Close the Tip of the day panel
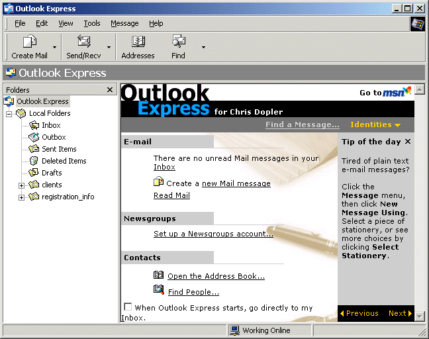Screen dimensions: 429x339 (x=408, y=142)
